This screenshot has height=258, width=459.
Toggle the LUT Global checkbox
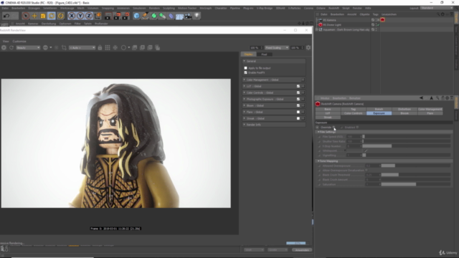298,86
